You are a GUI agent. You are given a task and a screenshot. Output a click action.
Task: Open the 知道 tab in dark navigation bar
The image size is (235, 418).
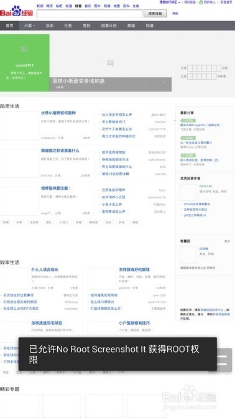pyautogui.click(x=149, y=26)
